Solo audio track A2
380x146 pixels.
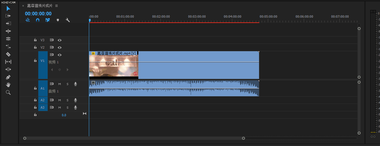click(67, 100)
